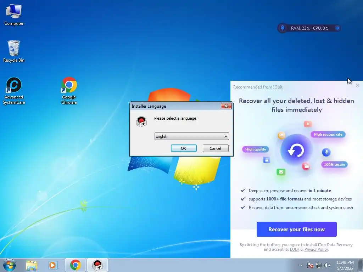
Task: Open the Windows Start menu
Action: pyautogui.click(x=10, y=265)
